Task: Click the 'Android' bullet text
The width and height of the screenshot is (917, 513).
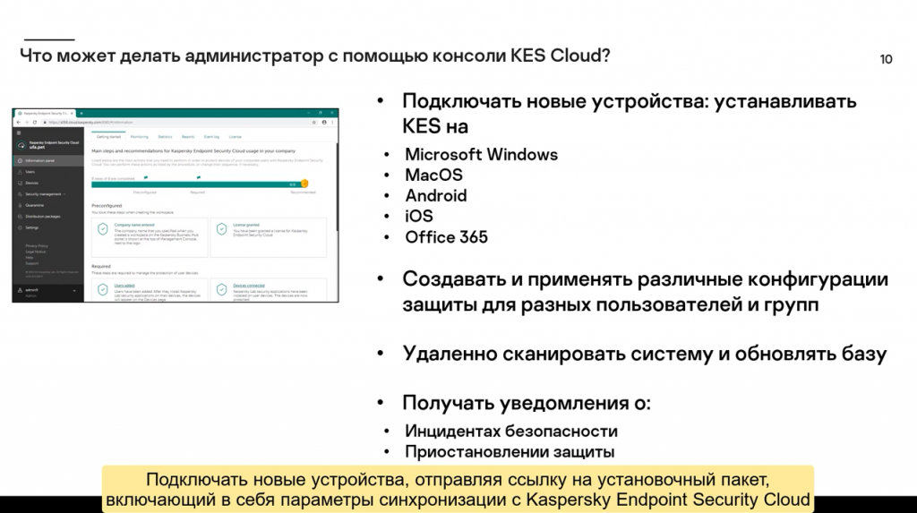Action: [x=436, y=195]
